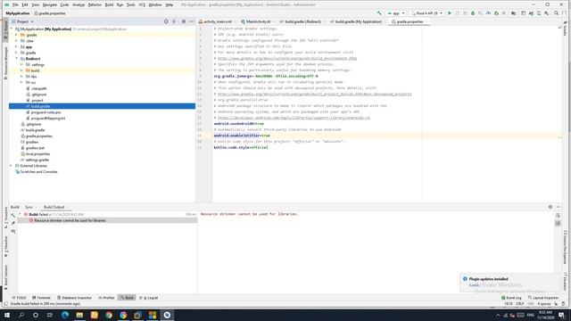Click the Select Opened File target icon

coord(166,21)
